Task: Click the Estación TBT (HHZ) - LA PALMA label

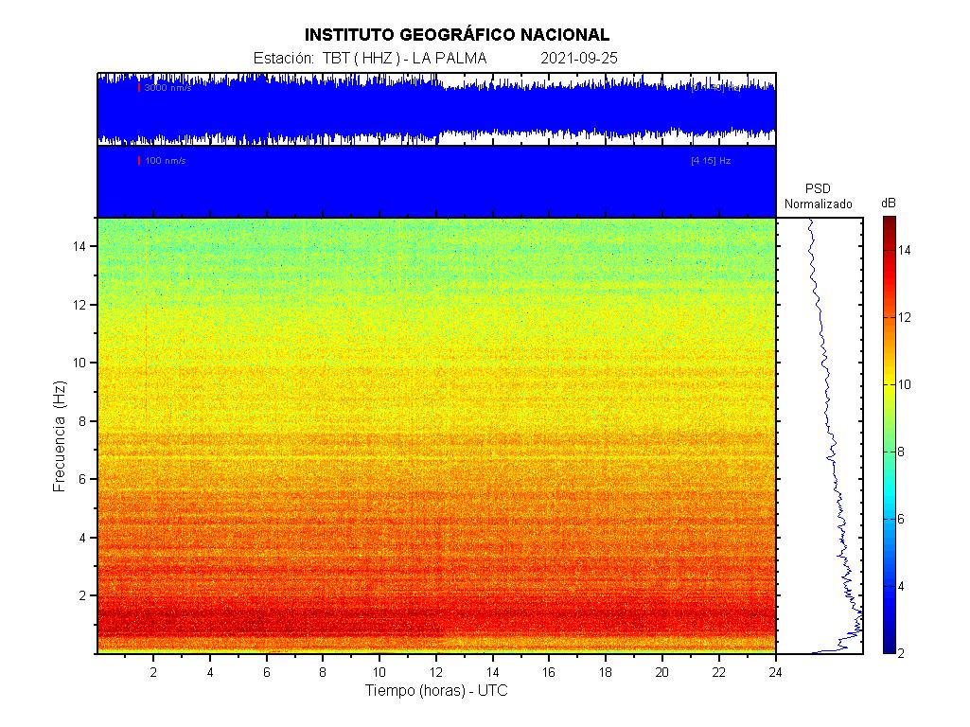Action: (x=370, y=59)
